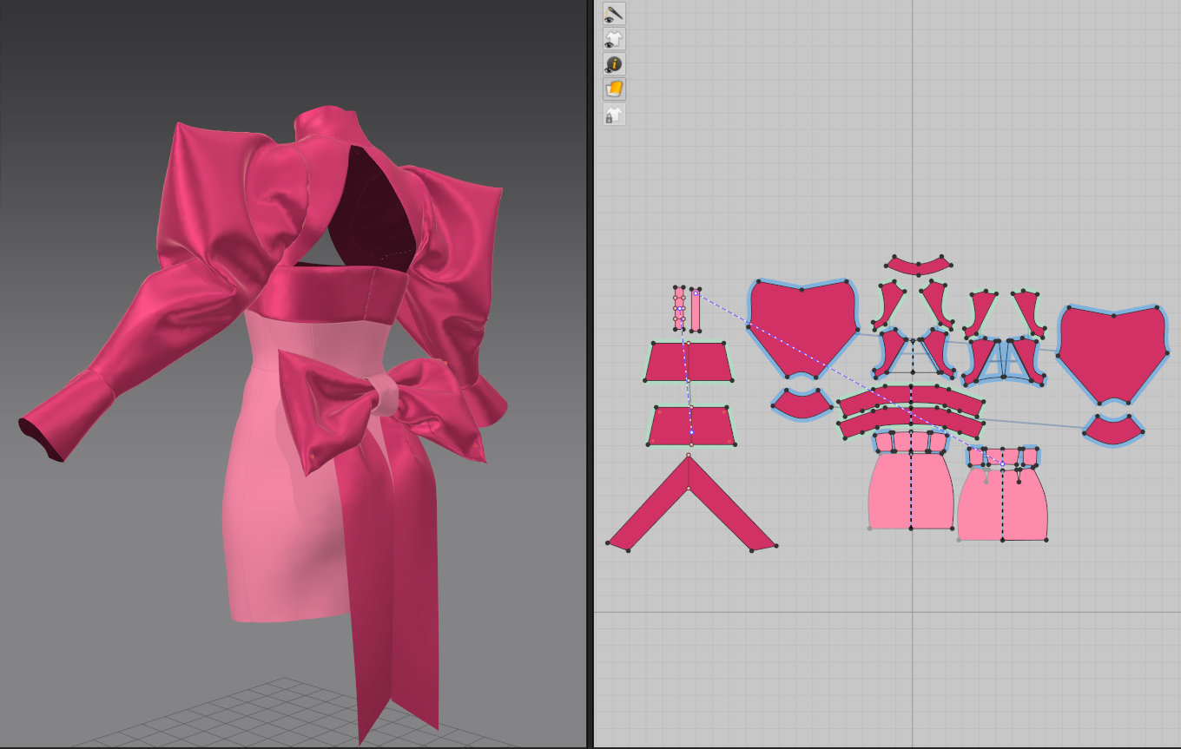
Task: Toggle seamline visibility needle icon
Action: pyautogui.click(x=614, y=14)
